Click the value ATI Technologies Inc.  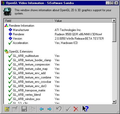click(x=68, y=30)
